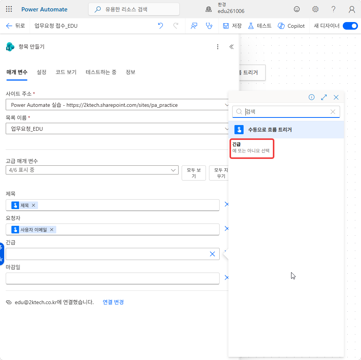Click the 연결 변경 link
The height and width of the screenshot is (360, 361).
click(113, 302)
